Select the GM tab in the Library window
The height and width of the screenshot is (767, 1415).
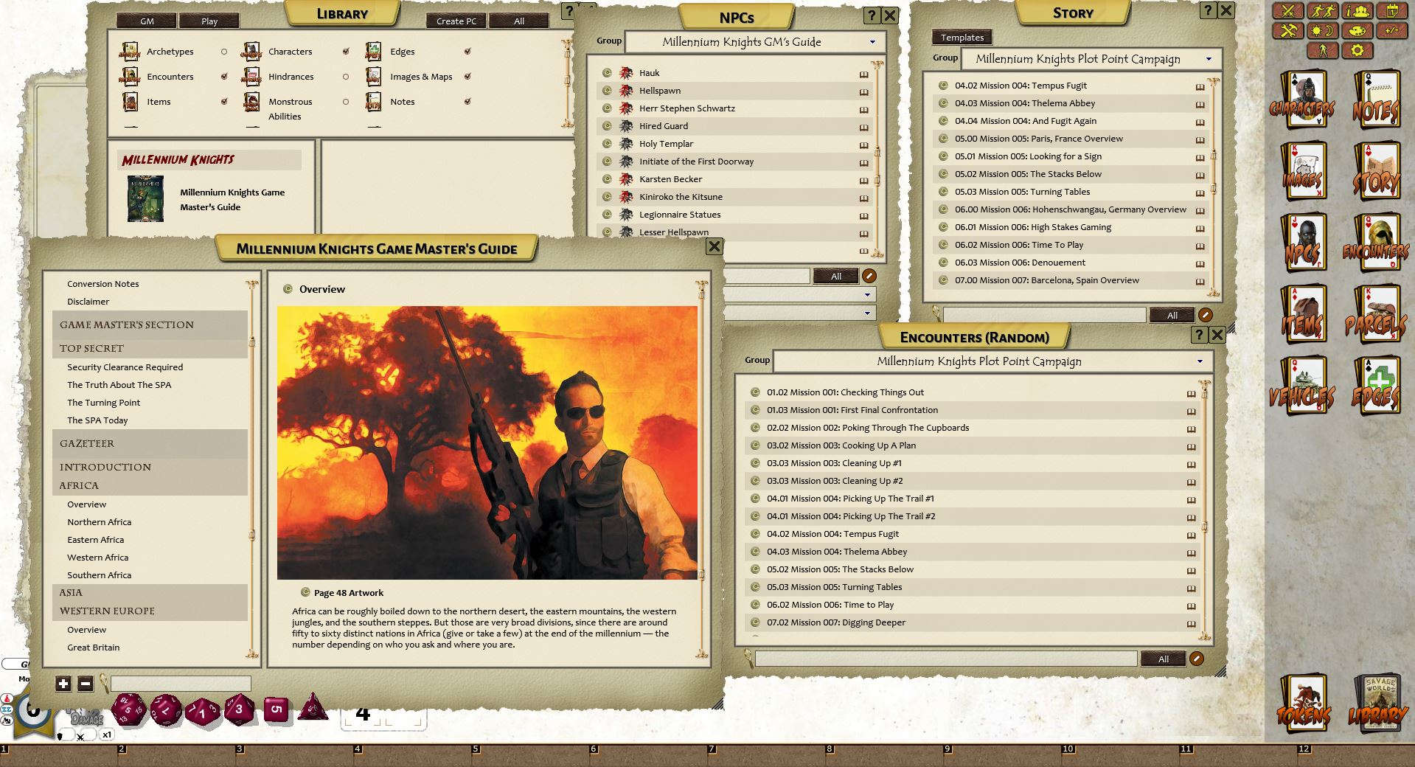click(146, 21)
